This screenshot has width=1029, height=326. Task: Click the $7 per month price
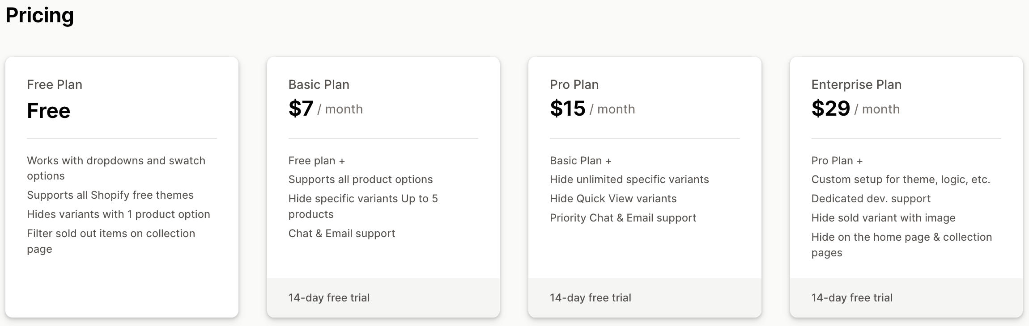tap(326, 109)
